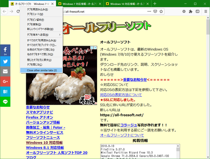Share on Hatena Bookmark B! button
This screenshot has width=210, height=159.
5,91
